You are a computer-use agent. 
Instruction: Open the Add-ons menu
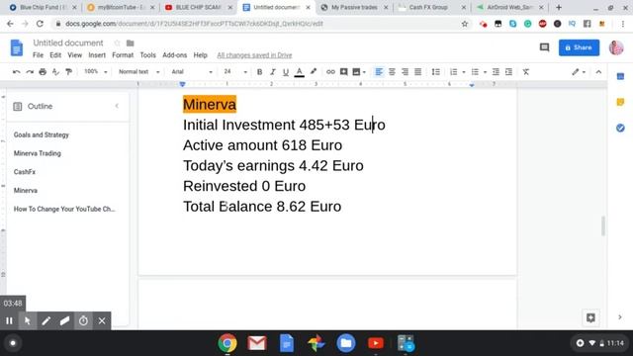tap(174, 55)
